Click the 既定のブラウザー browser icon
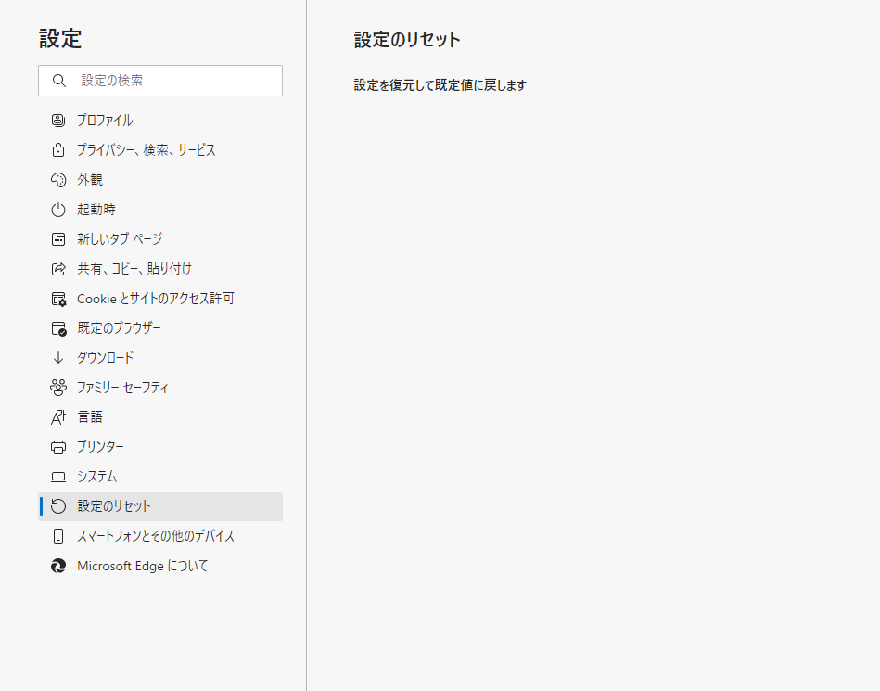 click(58, 327)
